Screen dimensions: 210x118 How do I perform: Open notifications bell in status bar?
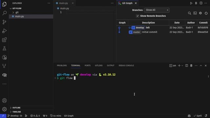point(206,116)
